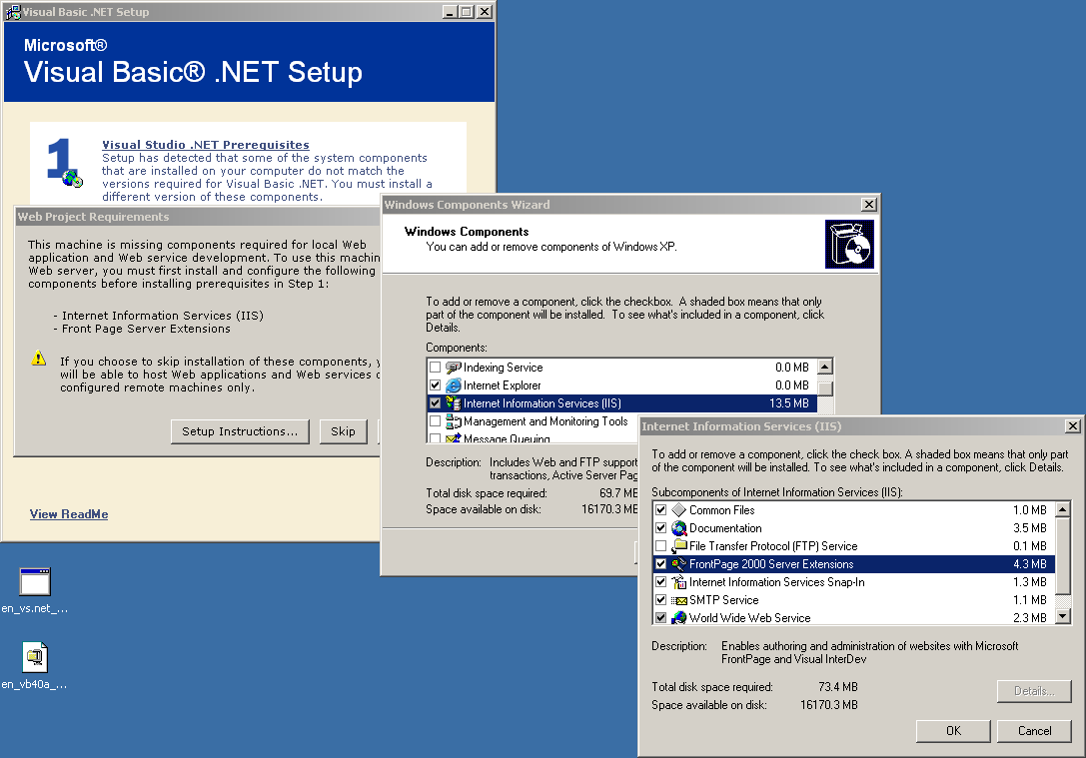
Task: Toggle FrontPage 2000 Server Extensions checkbox
Action: [x=660, y=564]
